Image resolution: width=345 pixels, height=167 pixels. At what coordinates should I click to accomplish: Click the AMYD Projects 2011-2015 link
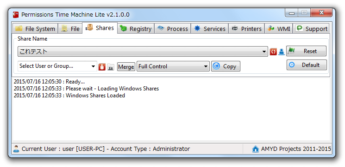pyautogui.click(x=296, y=149)
